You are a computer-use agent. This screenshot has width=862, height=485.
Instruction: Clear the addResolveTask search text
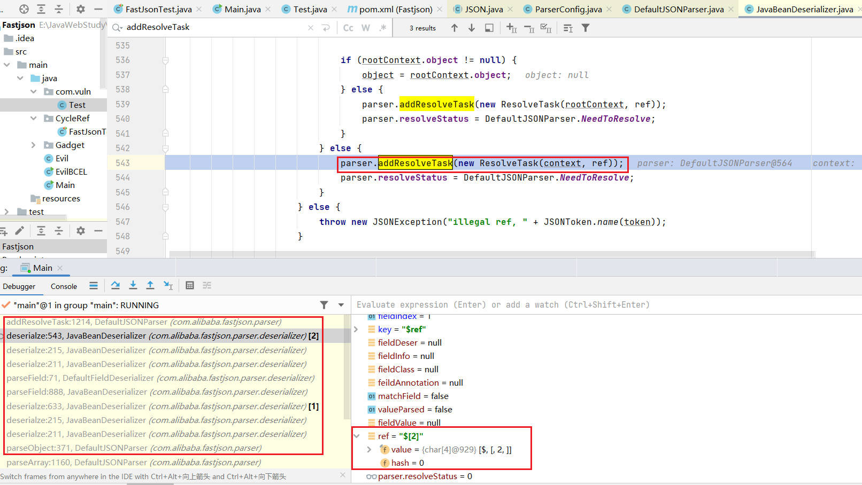point(311,28)
